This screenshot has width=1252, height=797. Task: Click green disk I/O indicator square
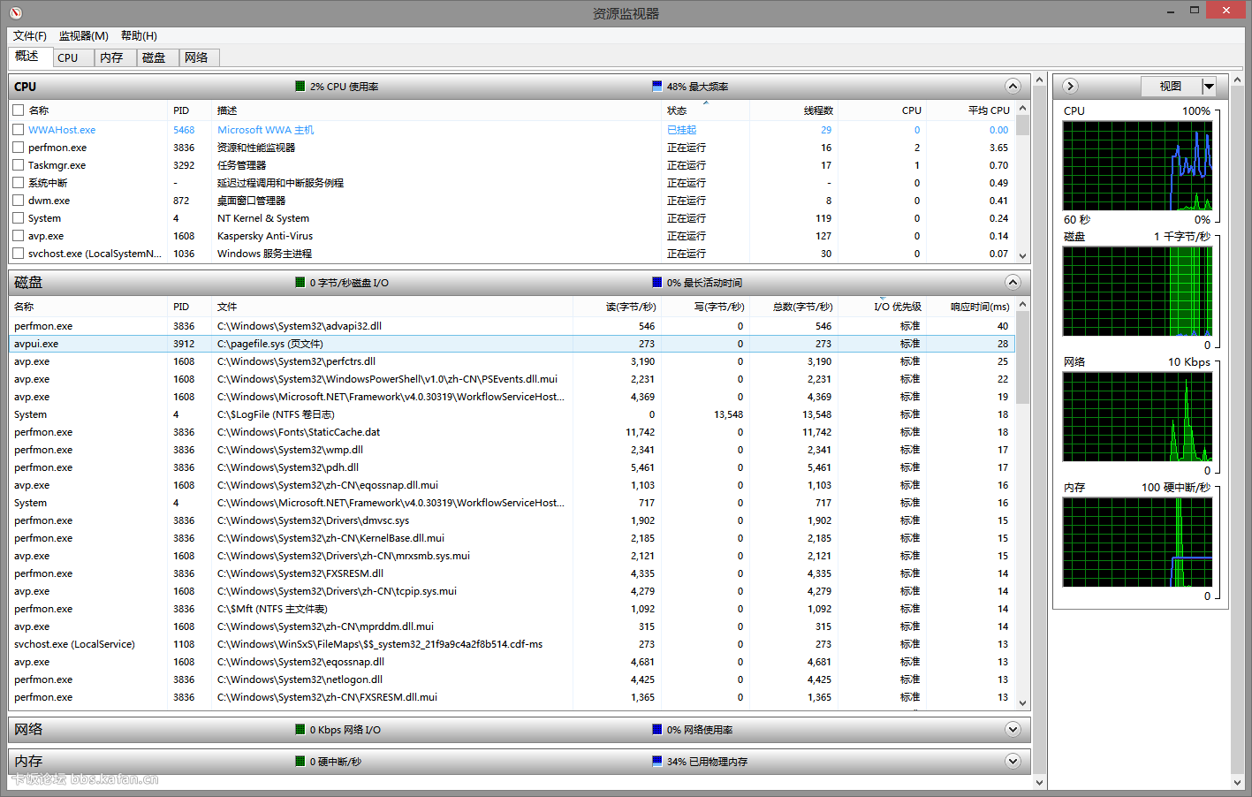300,283
